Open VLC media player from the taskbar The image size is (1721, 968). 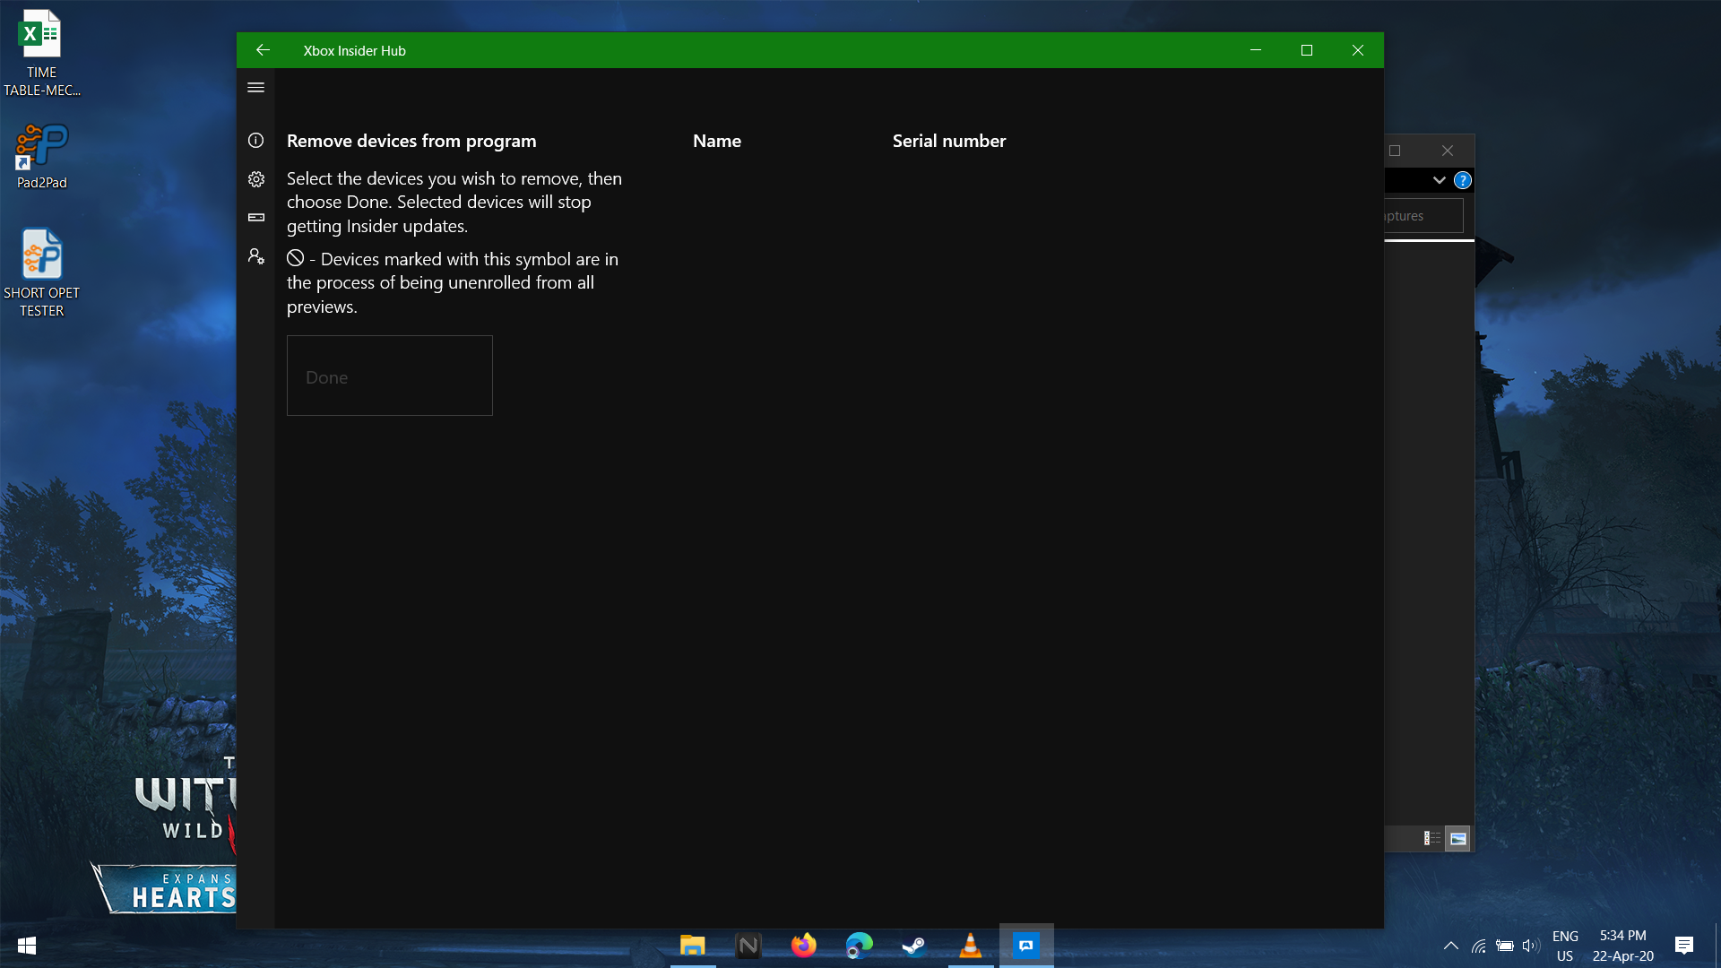[970, 946]
